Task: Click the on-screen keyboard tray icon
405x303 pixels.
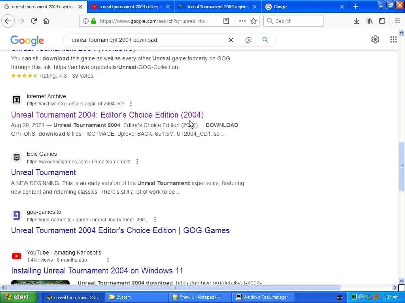Action: 339,297
